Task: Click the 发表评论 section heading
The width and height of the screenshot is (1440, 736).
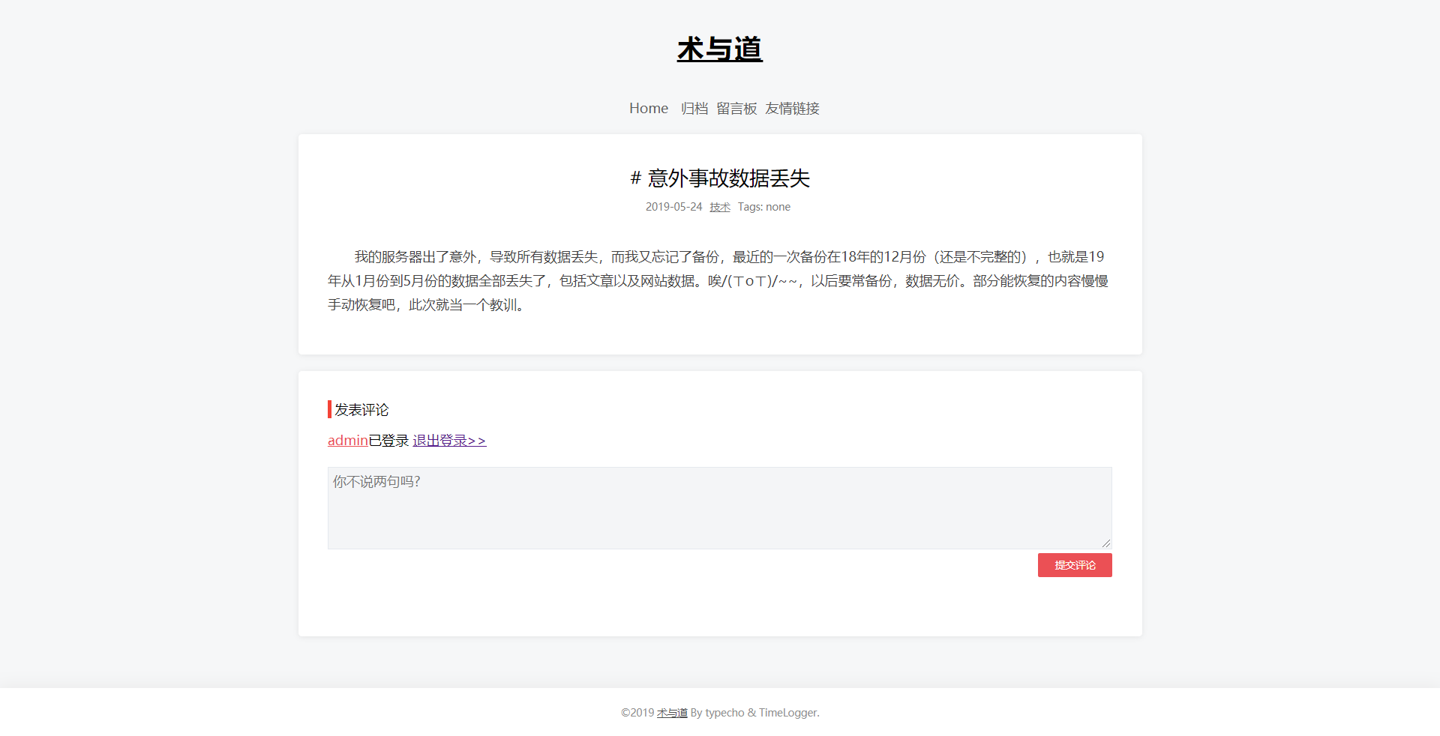Action: pyautogui.click(x=361, y=410)
